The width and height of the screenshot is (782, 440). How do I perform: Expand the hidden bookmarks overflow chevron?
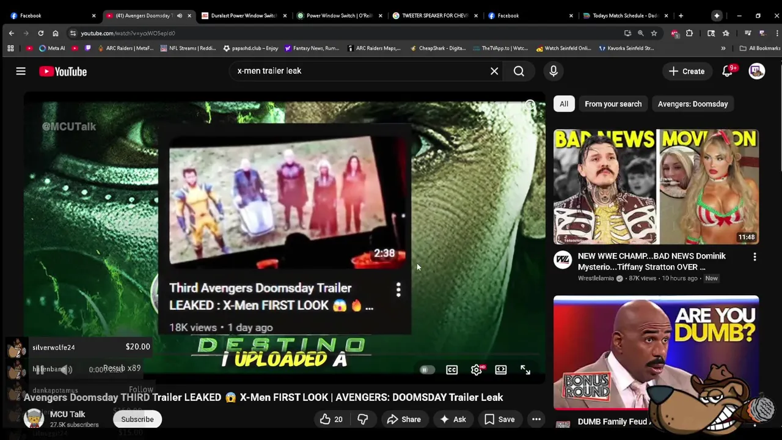pos(723,48)
